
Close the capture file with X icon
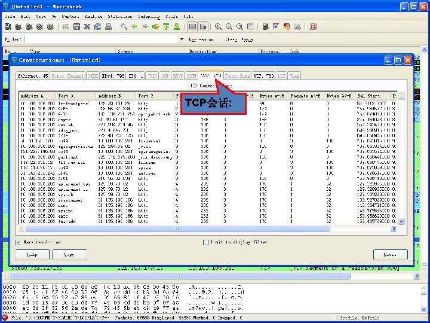pyautogui.click(x=87, y=27)
